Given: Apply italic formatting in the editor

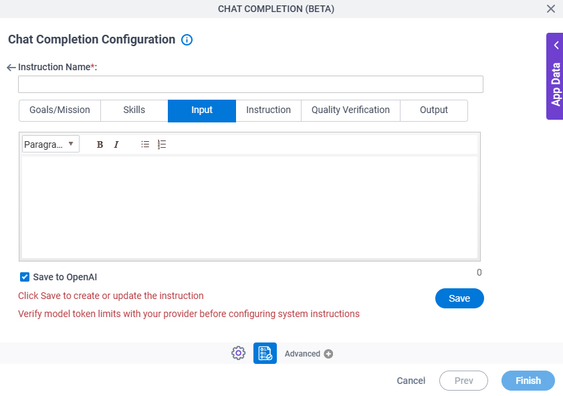Looking at the screenshot, I should click(x=116, y=144).
